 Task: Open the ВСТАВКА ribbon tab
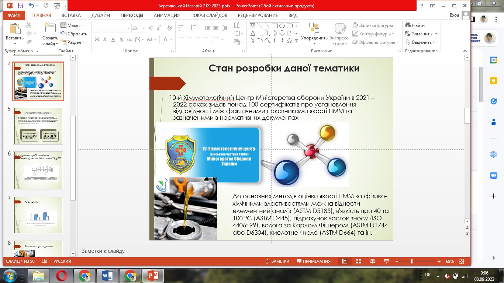71,15
